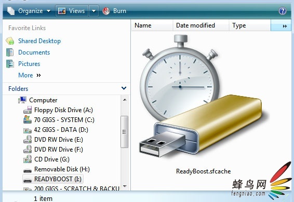The height and width of the screenshot is (202, 294).
Task: Click the Favorite Links heading
Action: coord(27,28)
